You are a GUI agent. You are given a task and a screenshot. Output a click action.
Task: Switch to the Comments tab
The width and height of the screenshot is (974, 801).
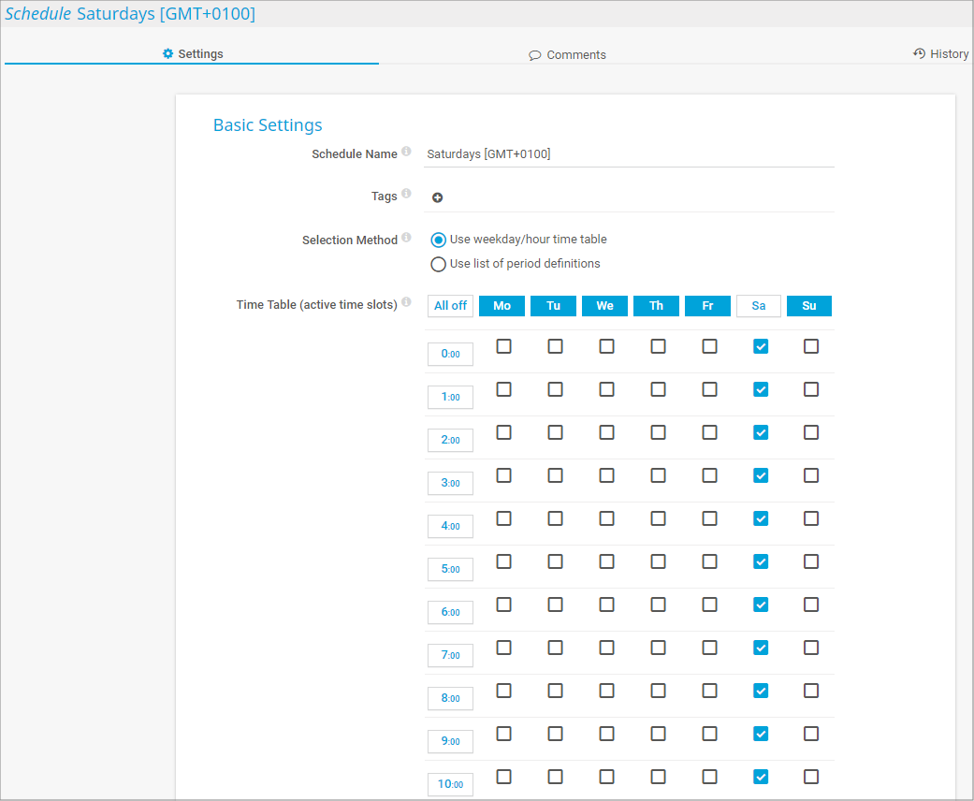coord(567,55)
